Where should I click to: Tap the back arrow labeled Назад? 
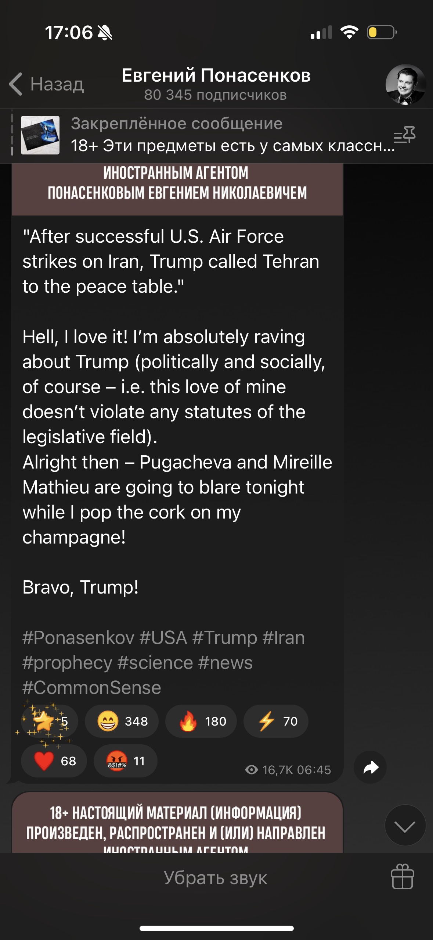coord(47,84)
